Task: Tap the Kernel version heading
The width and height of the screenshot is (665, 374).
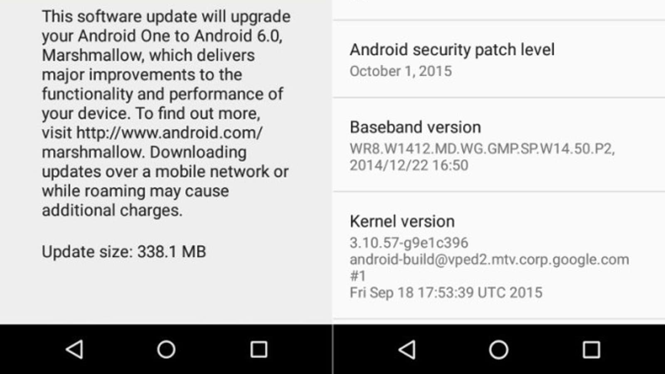Action: click(x=402, y=221)
